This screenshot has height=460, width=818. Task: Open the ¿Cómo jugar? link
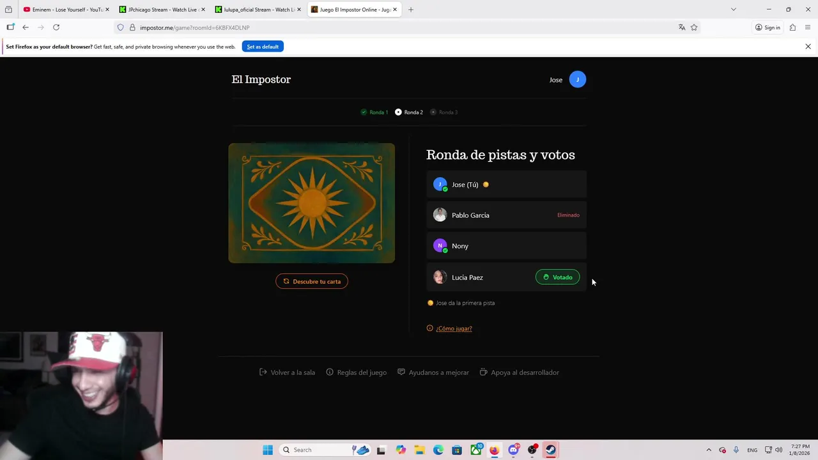[x=454, y=328]
